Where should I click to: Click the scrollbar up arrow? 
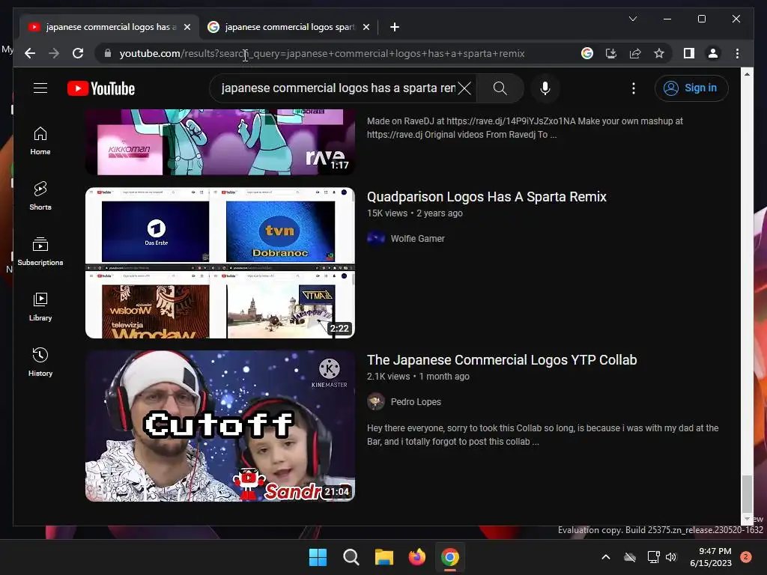click(x=747, y=74)
